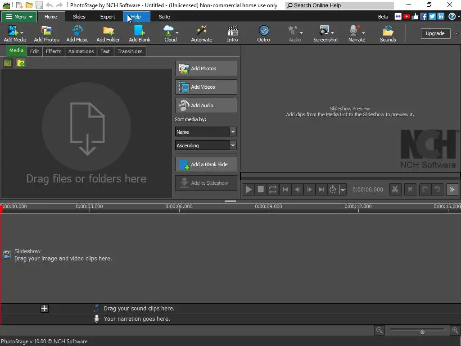Expand the green Menu dropdown
The image size is (461, 346).
point(19,17)
